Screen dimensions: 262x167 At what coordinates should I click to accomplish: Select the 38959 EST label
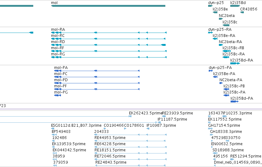[x=58, y=157]
